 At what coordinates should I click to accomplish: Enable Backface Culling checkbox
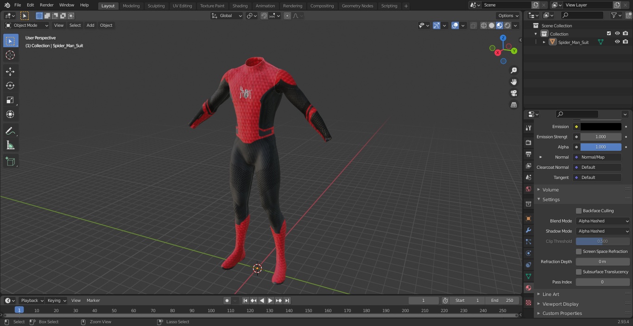(579, 211)
